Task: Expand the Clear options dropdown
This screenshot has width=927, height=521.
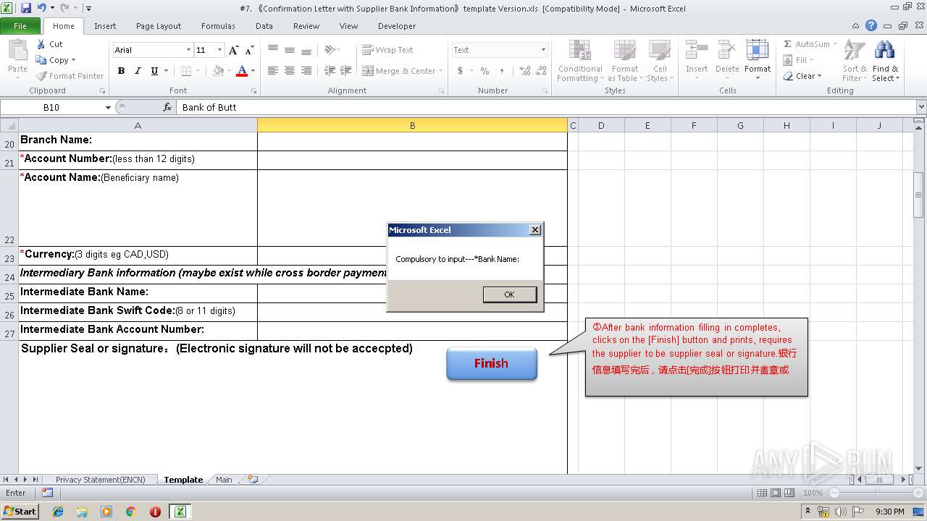Action: coord(819,76)
